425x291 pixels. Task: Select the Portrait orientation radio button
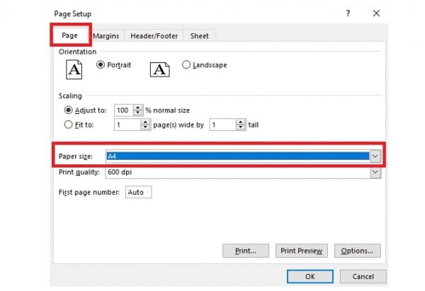tap(101, 64)
